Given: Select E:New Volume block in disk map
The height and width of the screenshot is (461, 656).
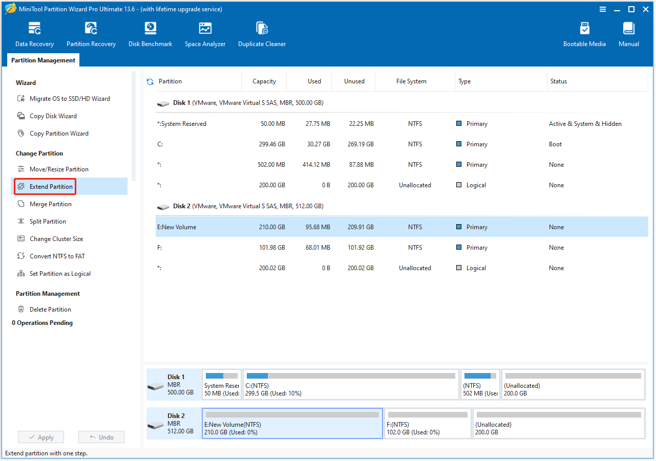Looking at the screenshot, I should (x=292, y=424).
